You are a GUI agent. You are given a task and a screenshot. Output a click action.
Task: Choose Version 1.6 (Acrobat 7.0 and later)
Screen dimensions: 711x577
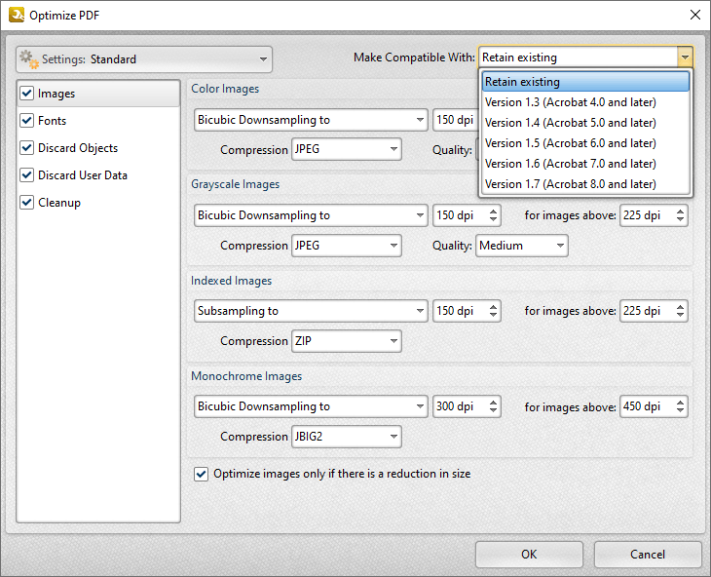[585, 164]
